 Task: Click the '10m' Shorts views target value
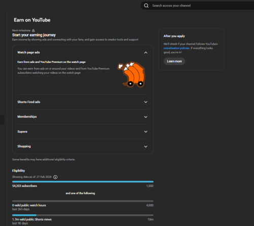[x=150, y=219]
